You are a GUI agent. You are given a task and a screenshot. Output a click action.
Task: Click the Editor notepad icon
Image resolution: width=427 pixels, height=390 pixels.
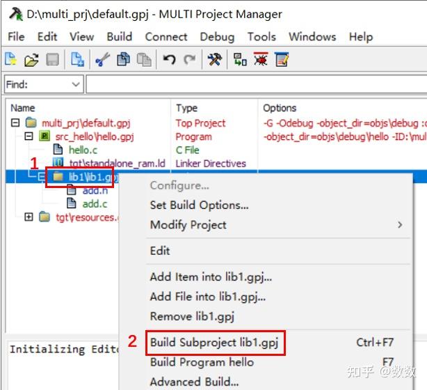pyautogui.click(x=282, y=59)
